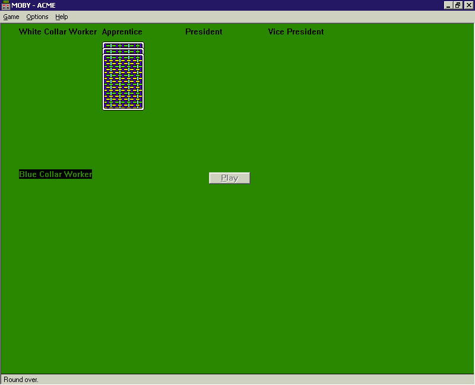This screenshot has width=475, height=385.
Task: Click the White Collar Worker player label
Action: click(58, 31)
